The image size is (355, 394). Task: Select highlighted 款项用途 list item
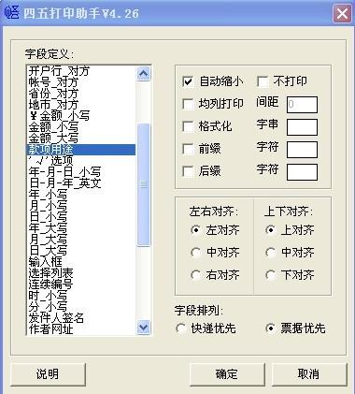pos(81,150)
